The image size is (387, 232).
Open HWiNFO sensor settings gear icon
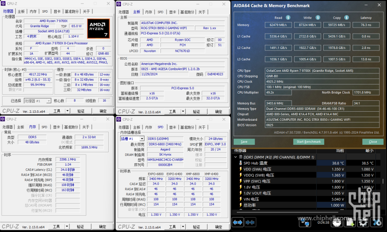pos(363,223)
